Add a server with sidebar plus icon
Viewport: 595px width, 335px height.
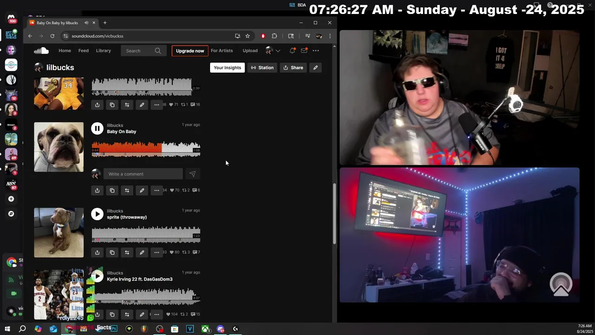point(11,199)
